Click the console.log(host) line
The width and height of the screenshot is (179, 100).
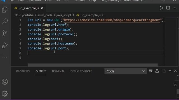pos(45,39)
